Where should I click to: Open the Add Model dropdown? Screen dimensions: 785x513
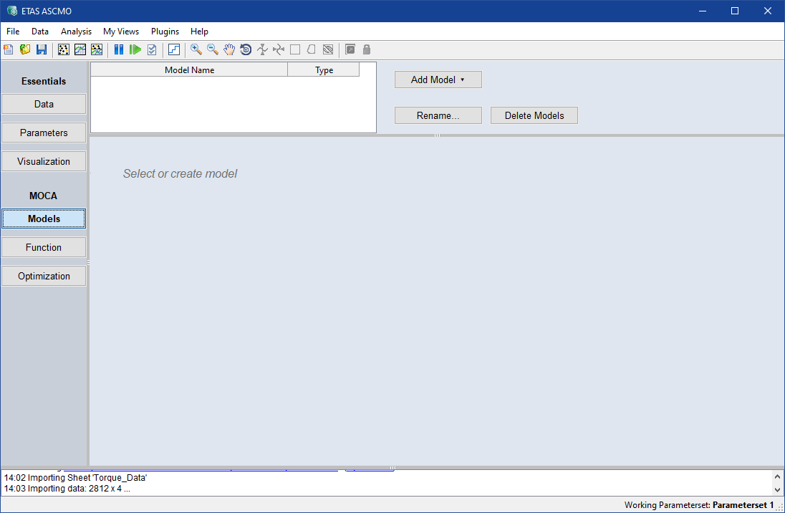[438, 80]
